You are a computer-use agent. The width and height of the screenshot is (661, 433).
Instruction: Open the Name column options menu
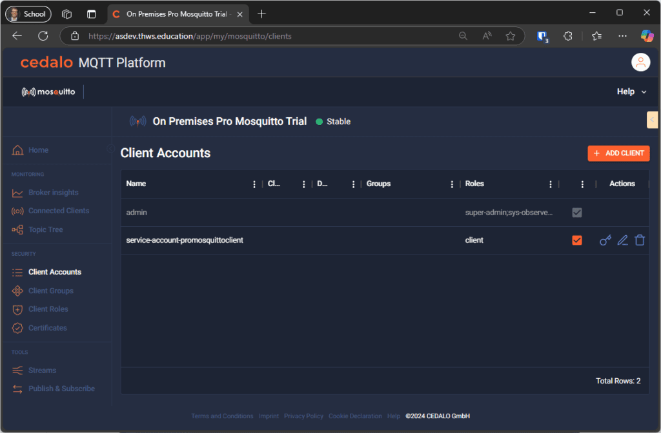(x=254, y=184)
